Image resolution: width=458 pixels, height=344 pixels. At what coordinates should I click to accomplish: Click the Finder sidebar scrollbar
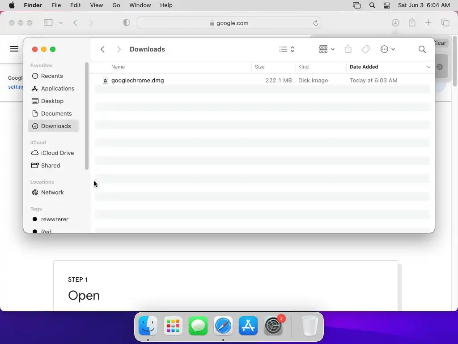click(x=86, y=116)
